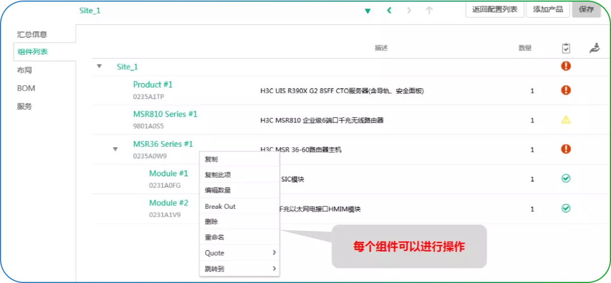Screen dimensions: 611x283
Task: Open the Module #1 link
Action: 169,173
